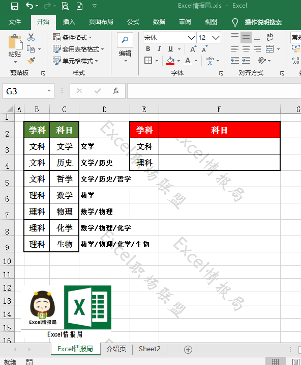Apply the font color A
The width and height of the screenshot is (301, 365).
pos(188,61)
